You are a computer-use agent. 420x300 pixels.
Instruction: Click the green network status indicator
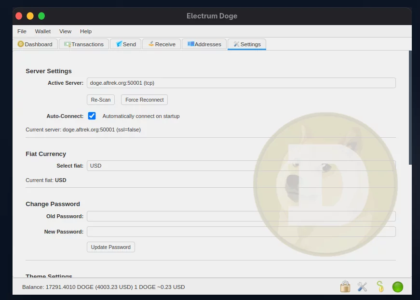[398, 287]
